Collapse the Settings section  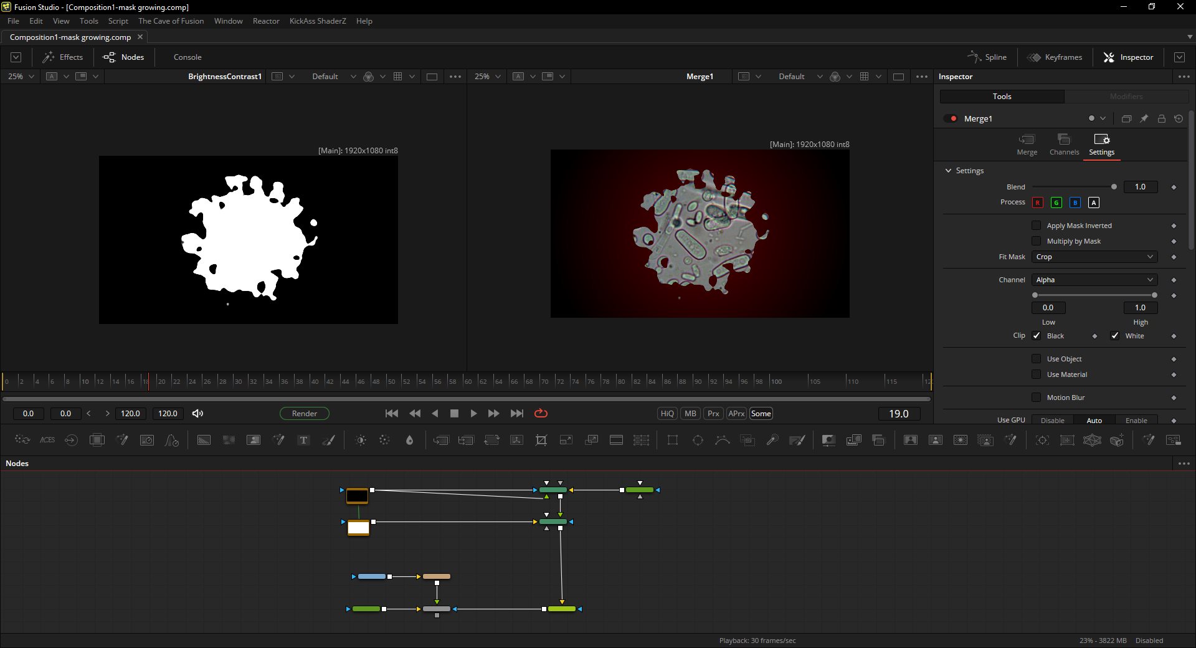click(x=949, y=171)
